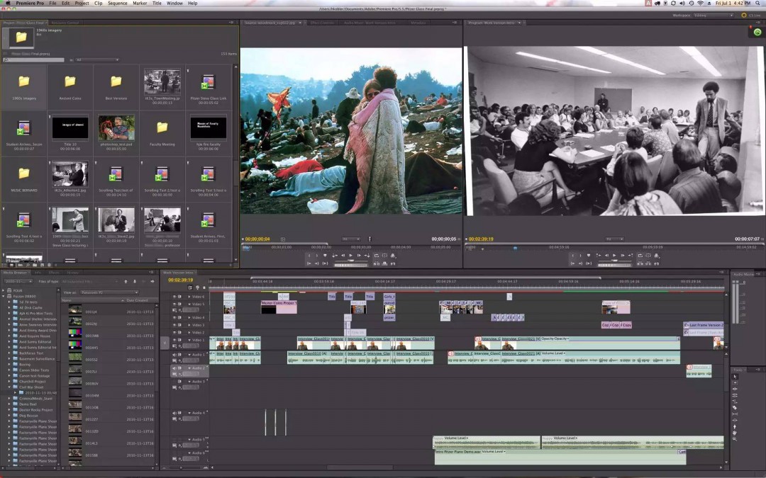
Task: Pick the Ripple Edit tool
Action: (x=736, y=389)
